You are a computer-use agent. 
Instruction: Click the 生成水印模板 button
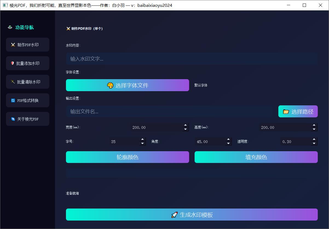pos(192,215)
